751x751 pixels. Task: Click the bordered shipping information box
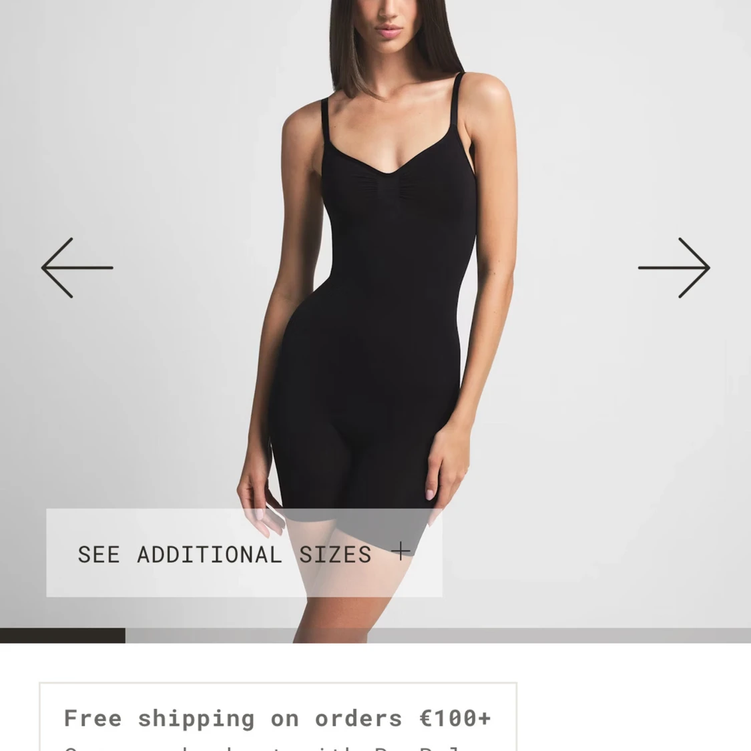(278, 717)
